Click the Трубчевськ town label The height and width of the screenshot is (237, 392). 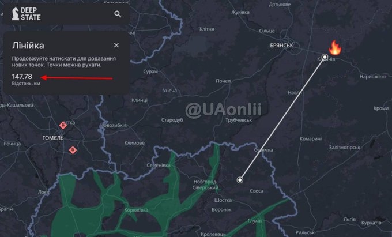click(239, 120)
